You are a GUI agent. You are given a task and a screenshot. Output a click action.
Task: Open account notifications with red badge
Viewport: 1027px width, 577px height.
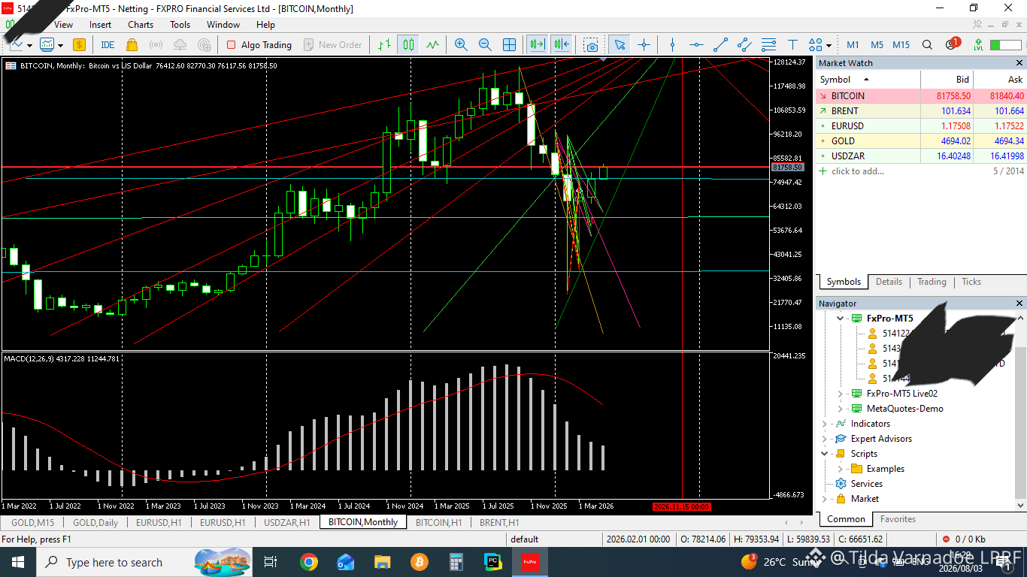coord(952,44)
